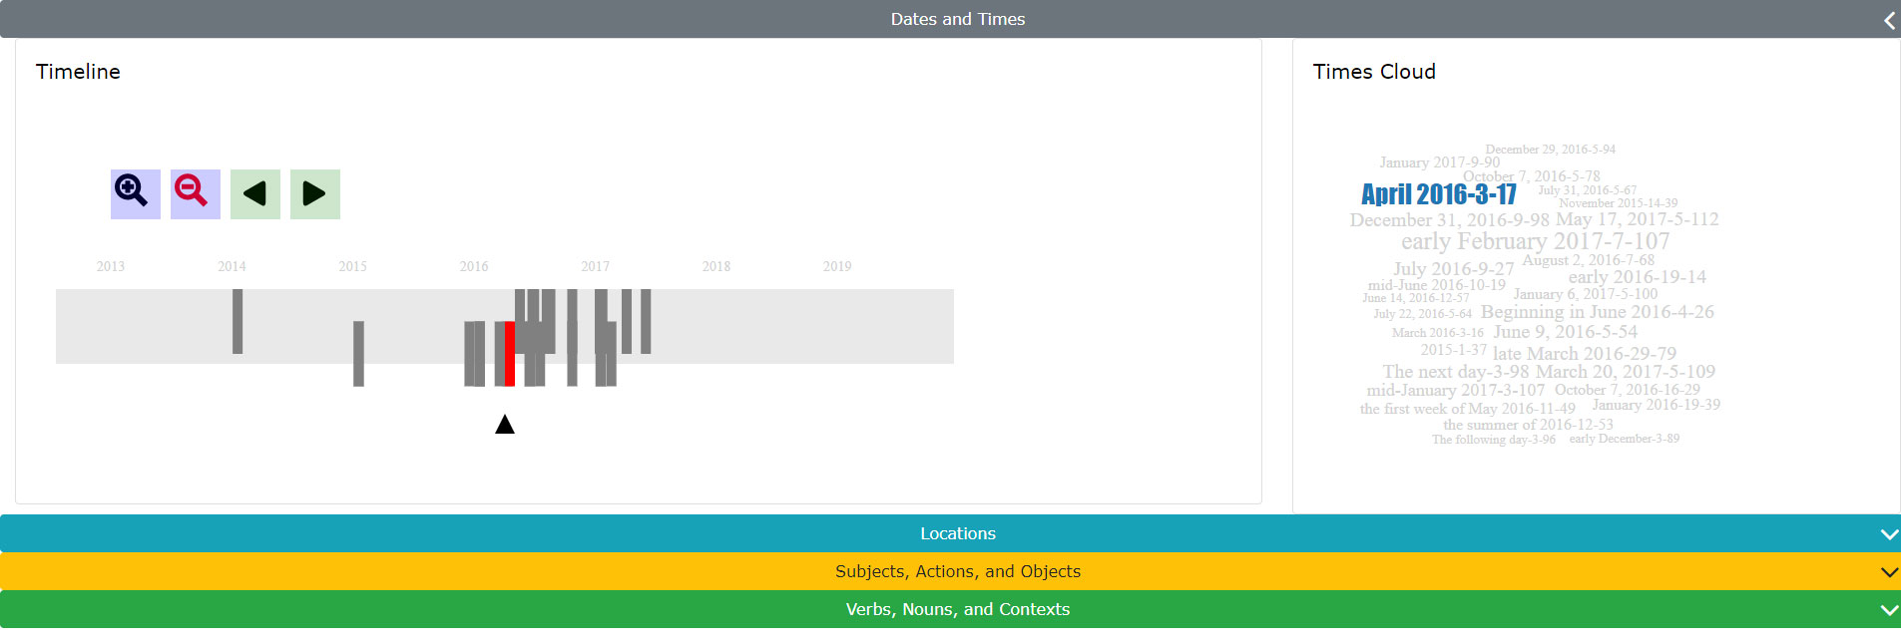1901x641 pixels.
Task: Open the Locations accordion header
Action: (x=957, y=534)
